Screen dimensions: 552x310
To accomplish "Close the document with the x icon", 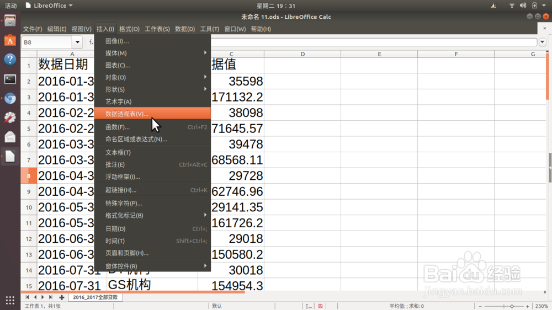I will (545, 28).
